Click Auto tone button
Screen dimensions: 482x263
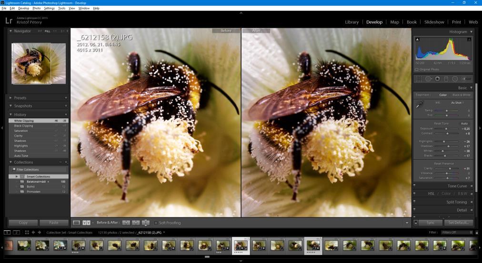[464, 123]
